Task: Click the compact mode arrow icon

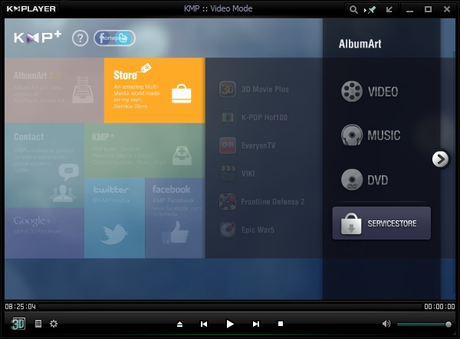Action: (x=390, y=10)
